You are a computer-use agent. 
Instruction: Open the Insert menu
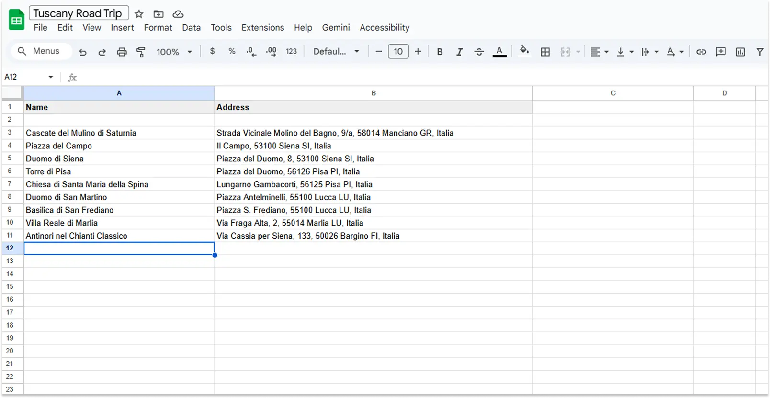point(123,28)
